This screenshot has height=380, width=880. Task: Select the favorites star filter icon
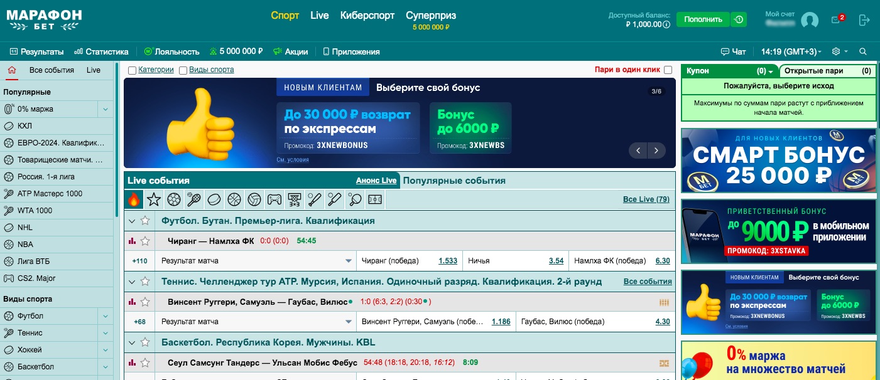(154, 199)
